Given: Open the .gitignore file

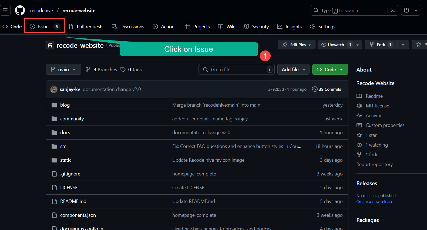Looking at the screenshot, I should (x=70, y=174).
